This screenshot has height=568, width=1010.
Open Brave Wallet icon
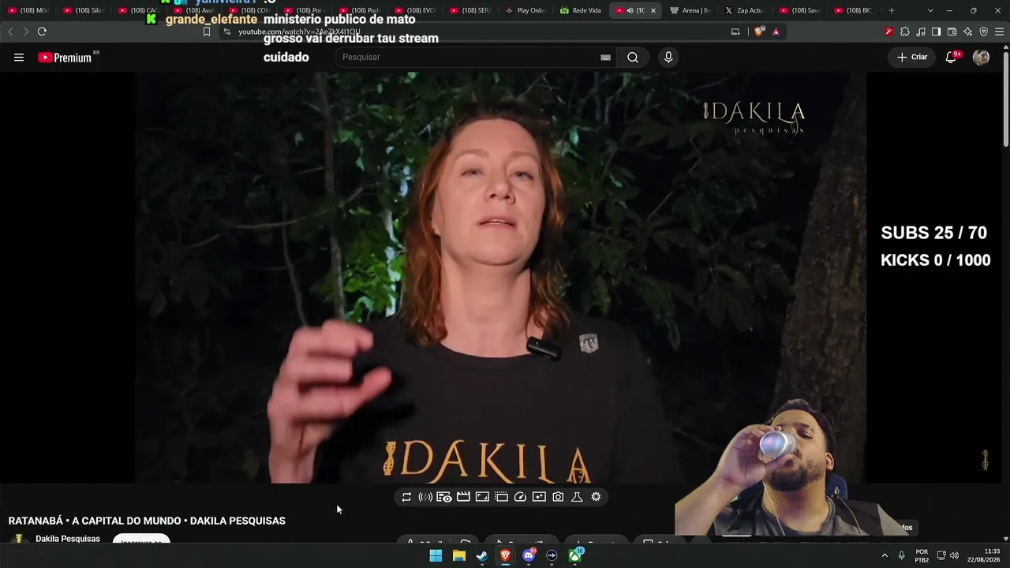click(952, 32)
